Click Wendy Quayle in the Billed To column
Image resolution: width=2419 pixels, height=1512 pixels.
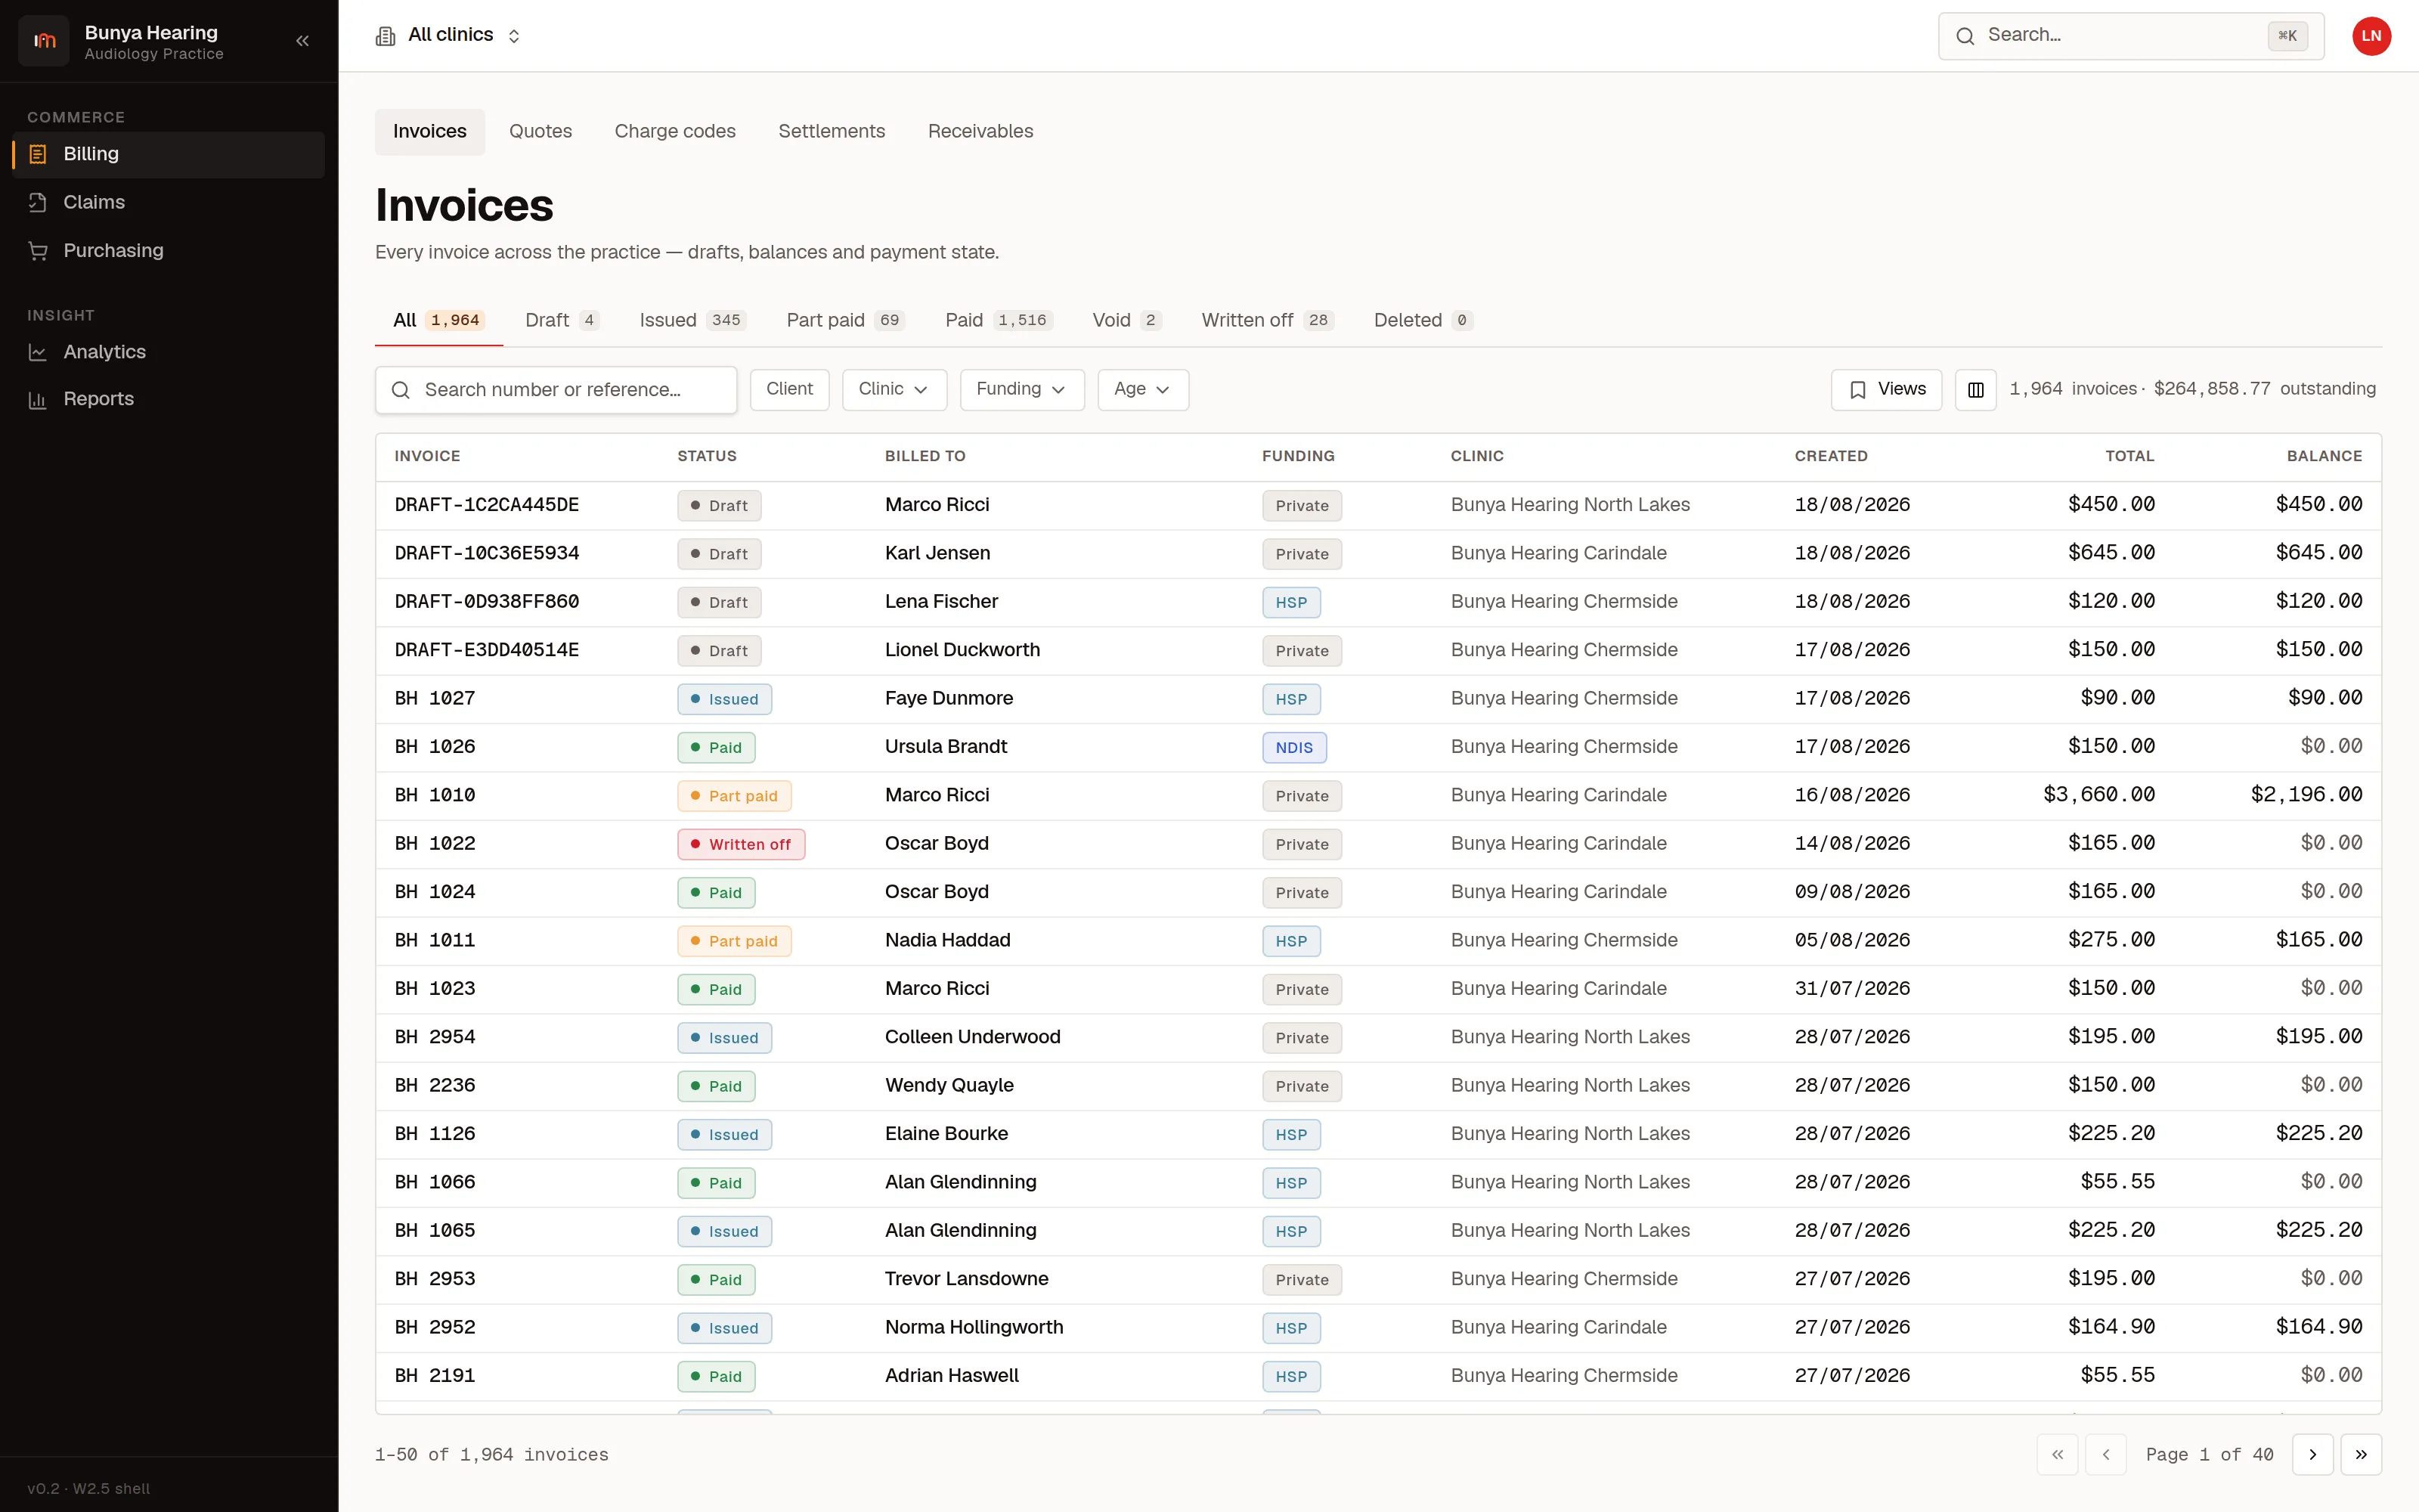pos(949,1085)
